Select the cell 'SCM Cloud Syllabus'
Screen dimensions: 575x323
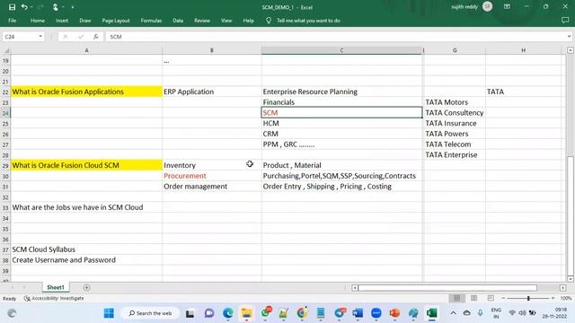tap(86, 249)
